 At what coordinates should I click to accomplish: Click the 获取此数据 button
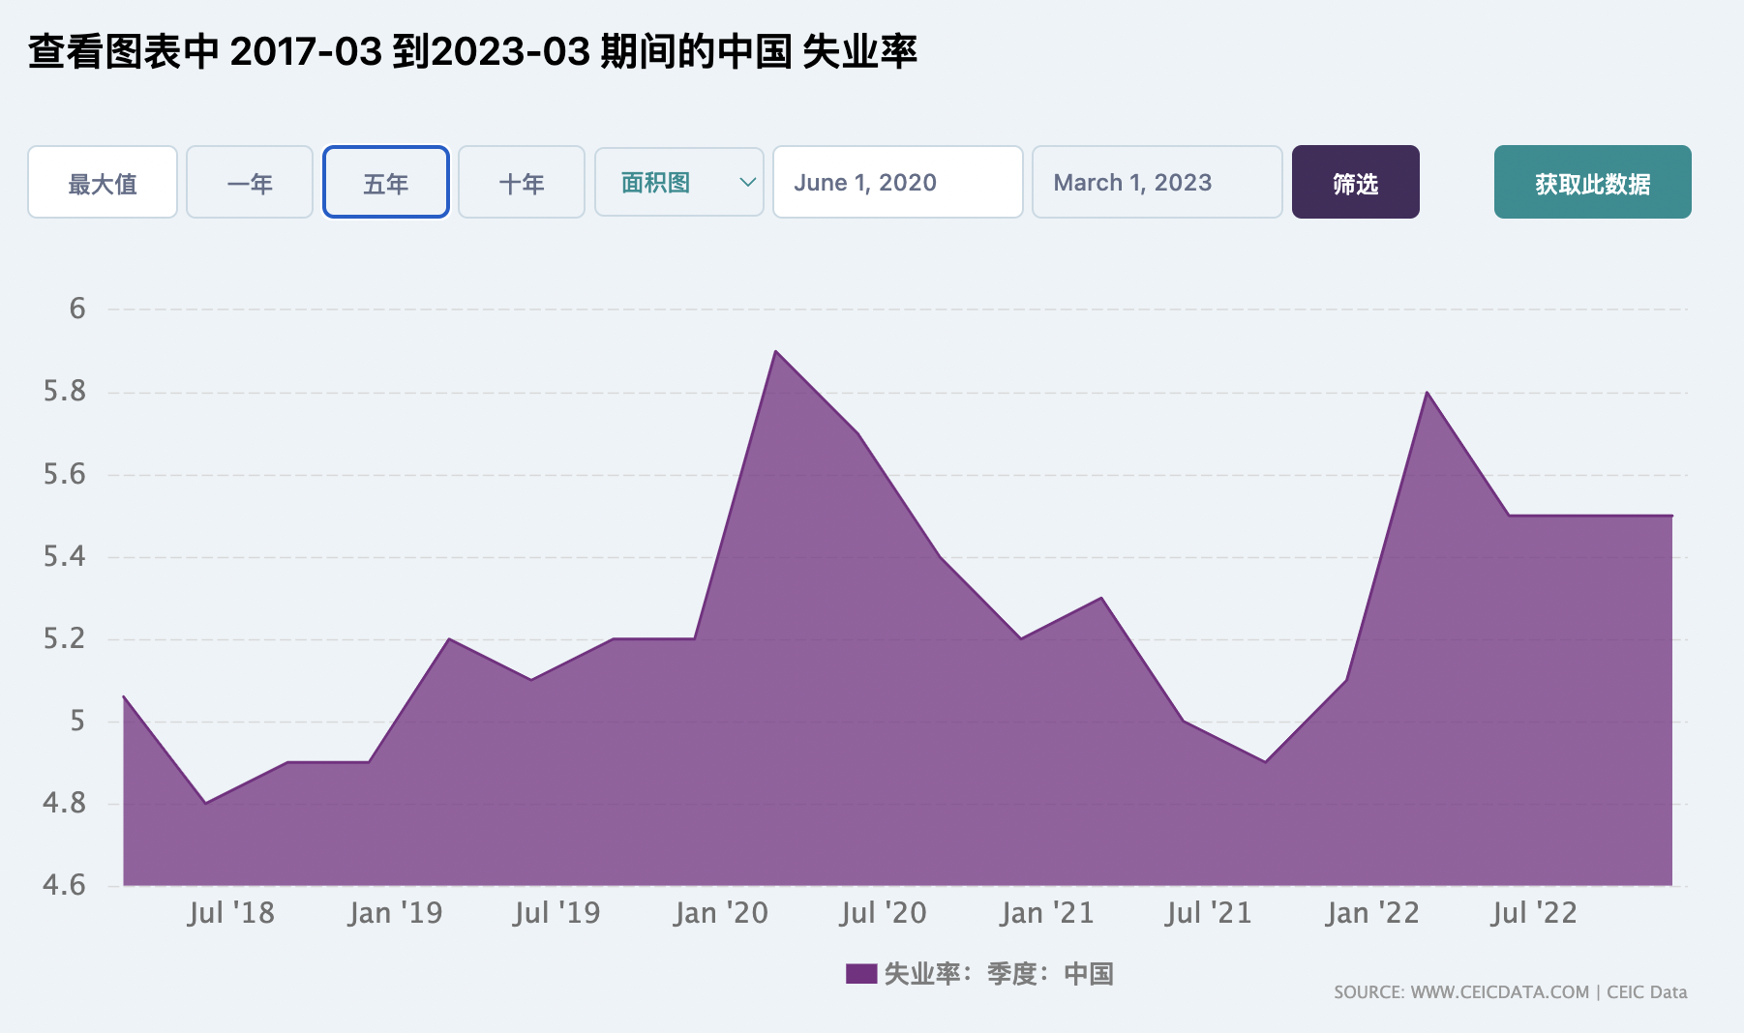pyautogui.click(x=1593, y=182)
